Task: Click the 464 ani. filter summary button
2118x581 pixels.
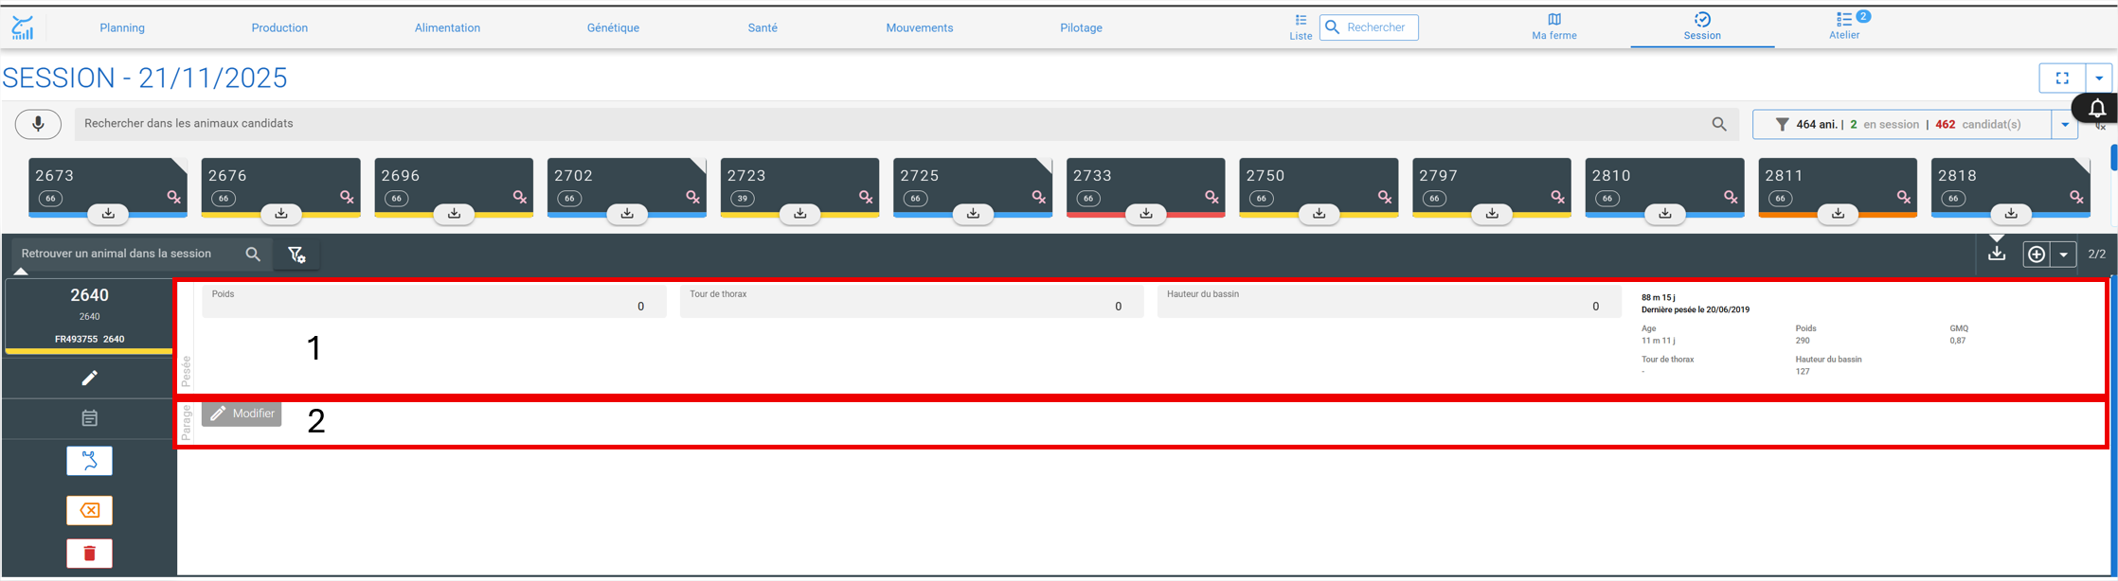Action: (1902, 125)
